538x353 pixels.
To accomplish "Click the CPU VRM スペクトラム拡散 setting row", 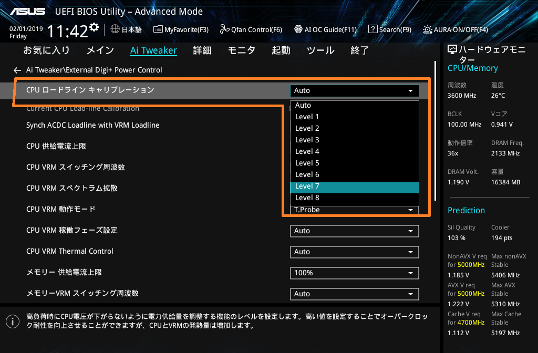I will [72, 188].
